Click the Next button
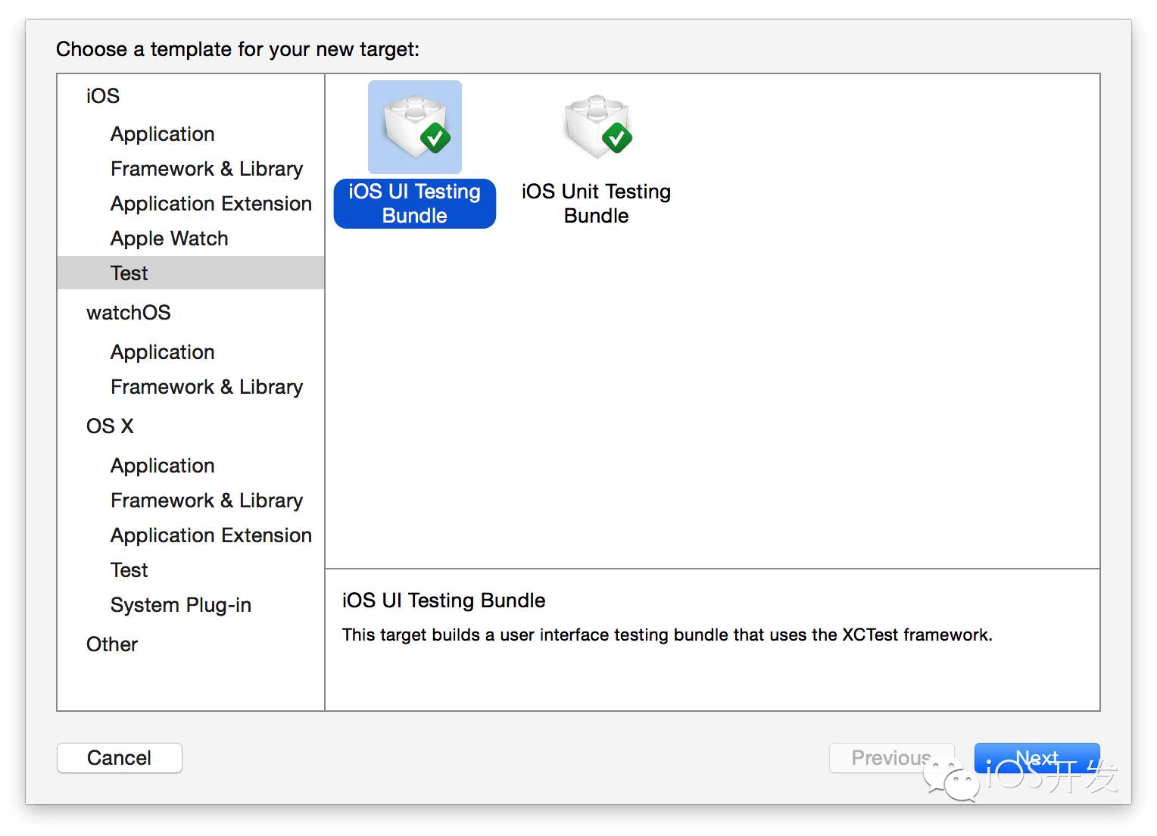The image size is (1157, 836). coord(1037,758)
